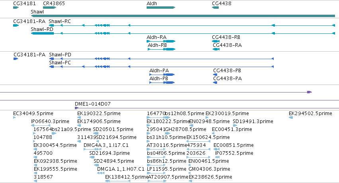The image size is (339, 183).
Task: Click DMG4A3_1.I17.C1 feature label
Action: click(106, 145)
